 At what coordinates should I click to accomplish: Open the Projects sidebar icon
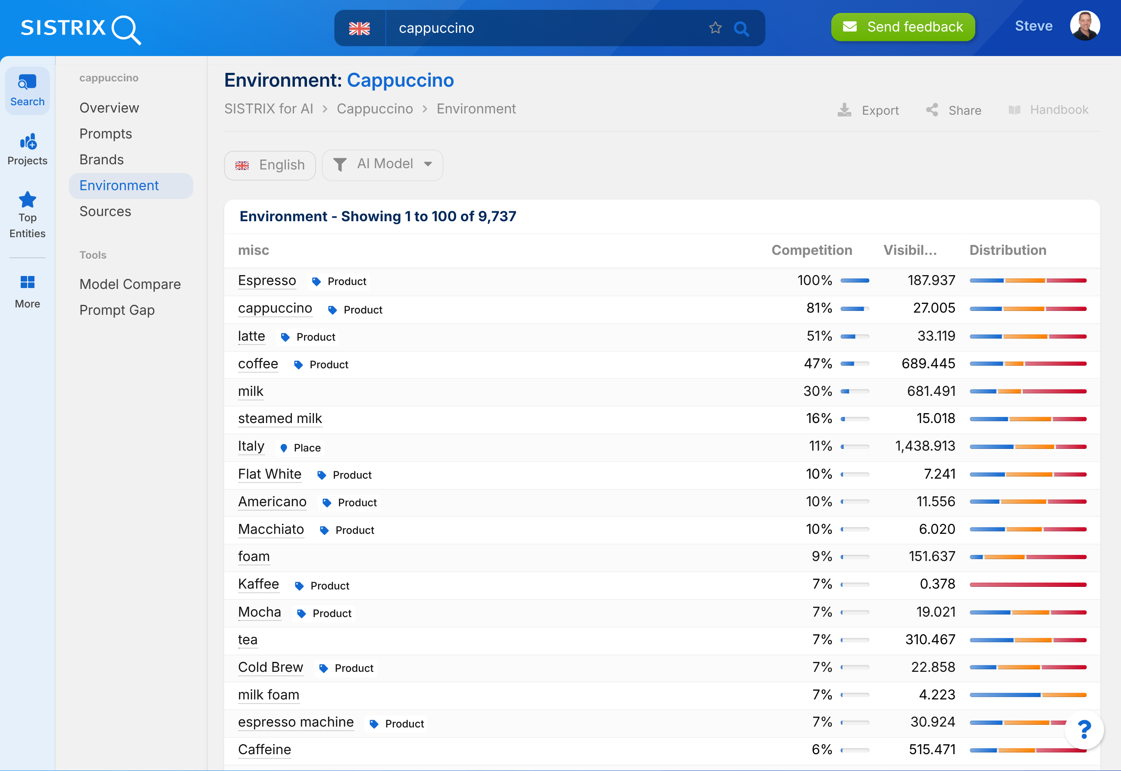click(28, 149)
